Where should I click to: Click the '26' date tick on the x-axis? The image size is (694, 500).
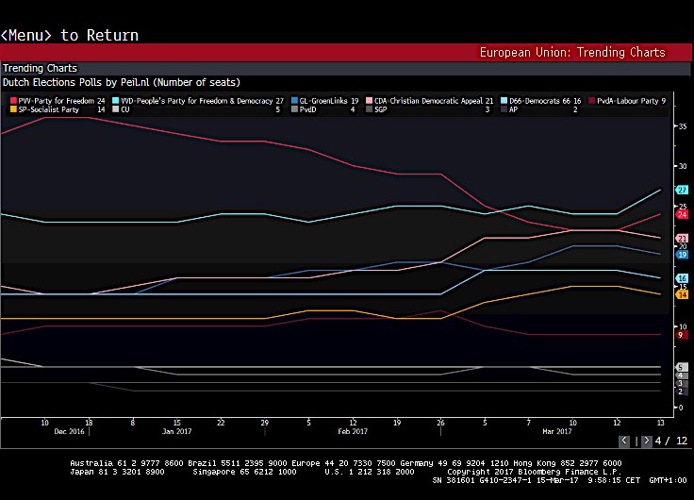(x=441, y=423)
